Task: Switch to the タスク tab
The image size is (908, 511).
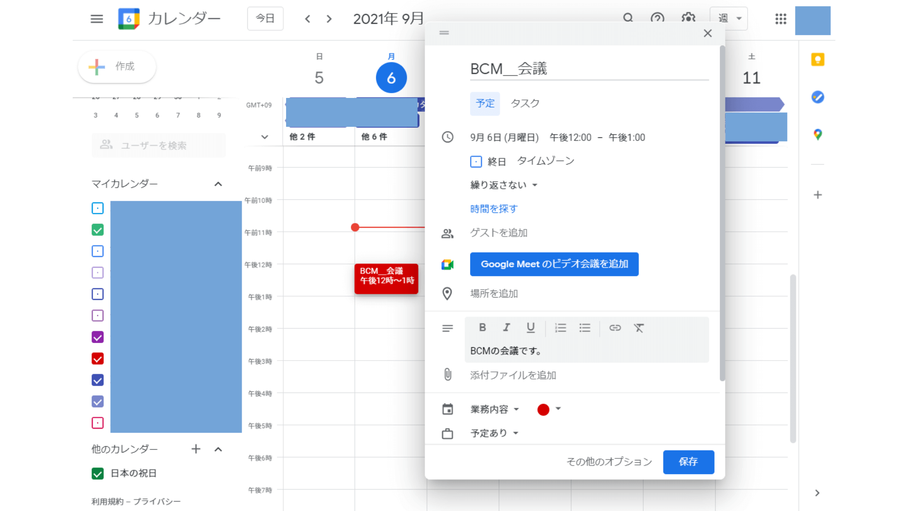Action: (x=524, y=103)
